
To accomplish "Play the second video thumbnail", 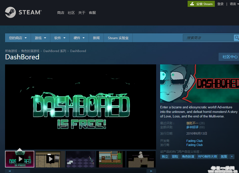I will [x=50, y=159].
